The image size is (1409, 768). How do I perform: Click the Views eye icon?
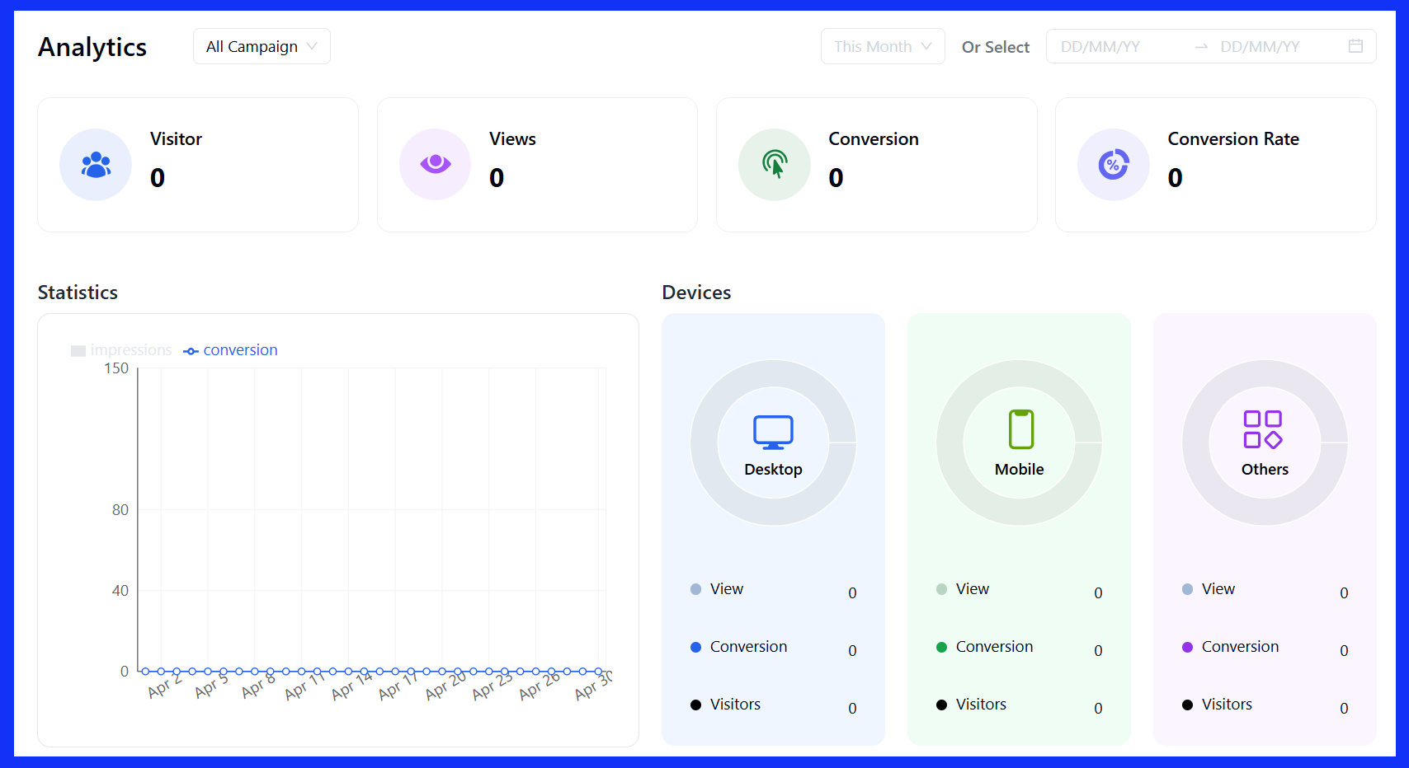click(435, 164)
